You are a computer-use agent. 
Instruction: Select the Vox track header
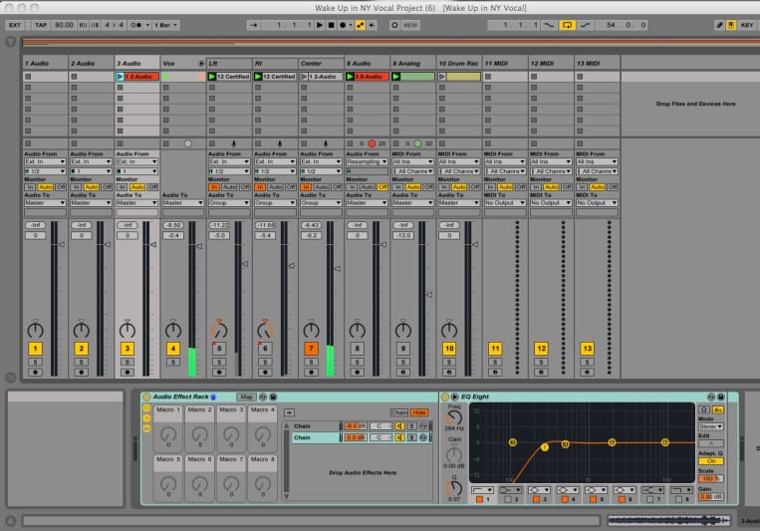(x=179, y=64)
